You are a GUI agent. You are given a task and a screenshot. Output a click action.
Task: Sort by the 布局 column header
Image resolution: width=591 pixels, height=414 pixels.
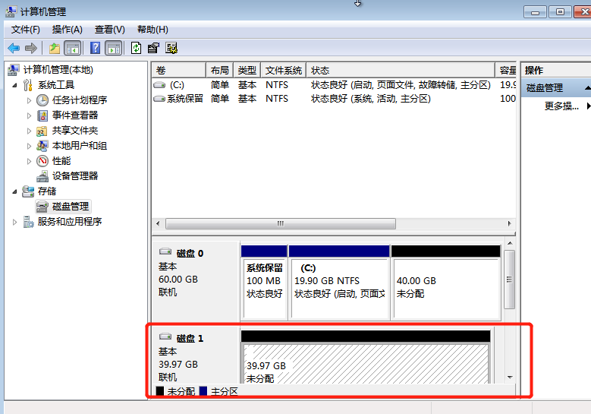point(220,70)
